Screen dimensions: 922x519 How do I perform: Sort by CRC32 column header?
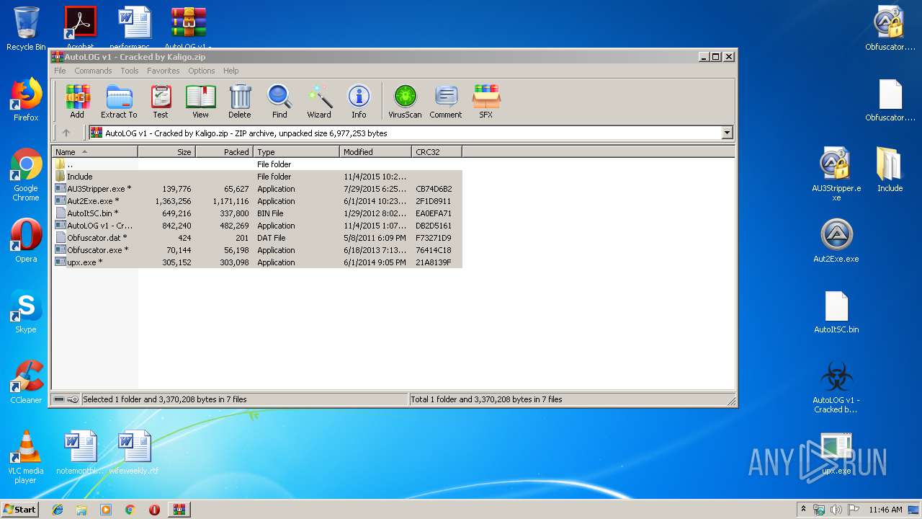coord(437,152)
